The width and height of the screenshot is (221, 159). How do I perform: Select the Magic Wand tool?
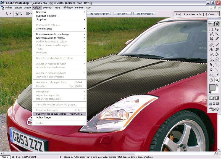tap(217, 34)
